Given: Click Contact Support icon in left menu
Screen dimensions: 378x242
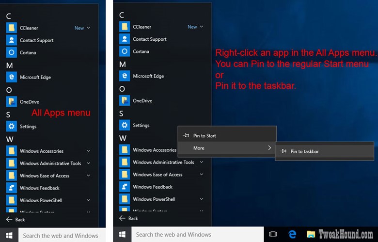Looking at the screenshot, I should coord(12,40).
